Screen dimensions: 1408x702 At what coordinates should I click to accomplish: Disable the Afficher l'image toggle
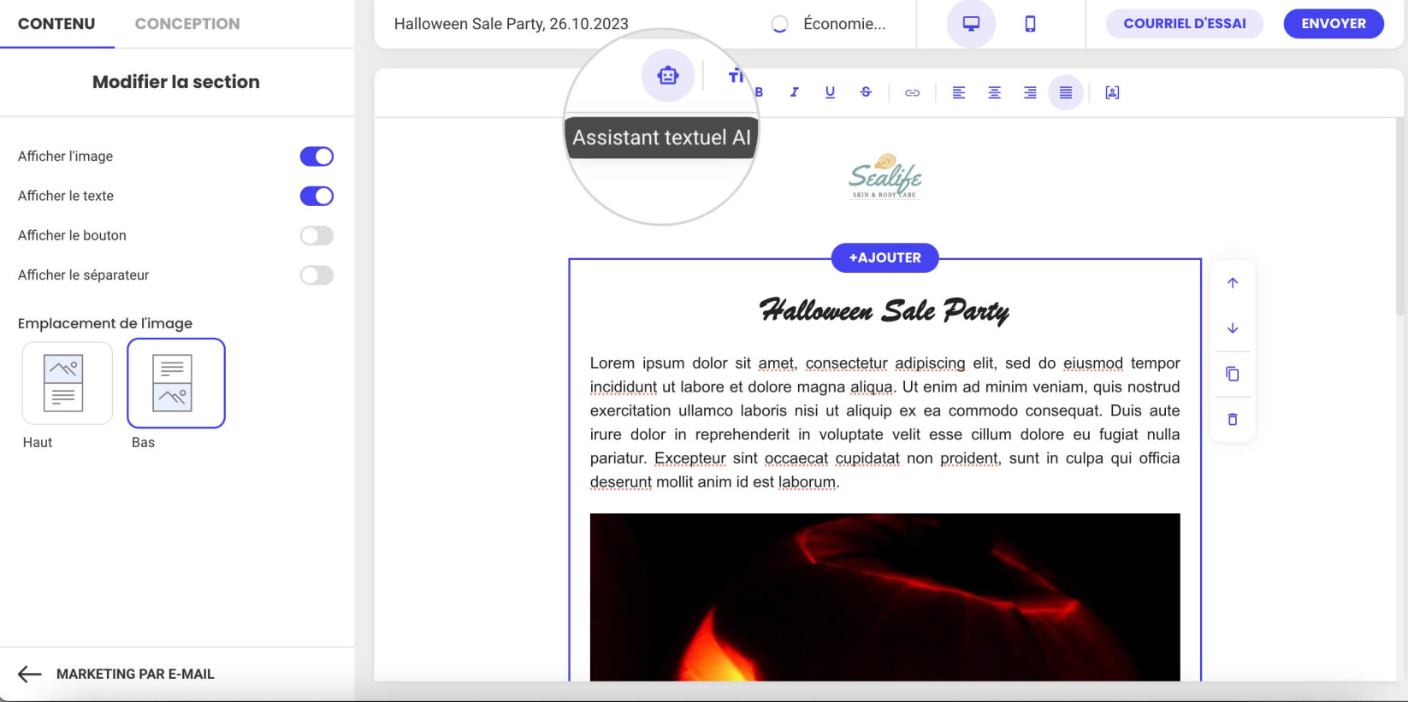(317, 156)
